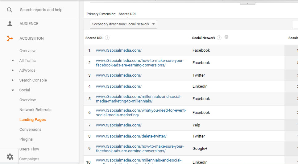Screen dimensions: 298x164
Task: Open AdWords reports
Action: [x=27, y=70]
